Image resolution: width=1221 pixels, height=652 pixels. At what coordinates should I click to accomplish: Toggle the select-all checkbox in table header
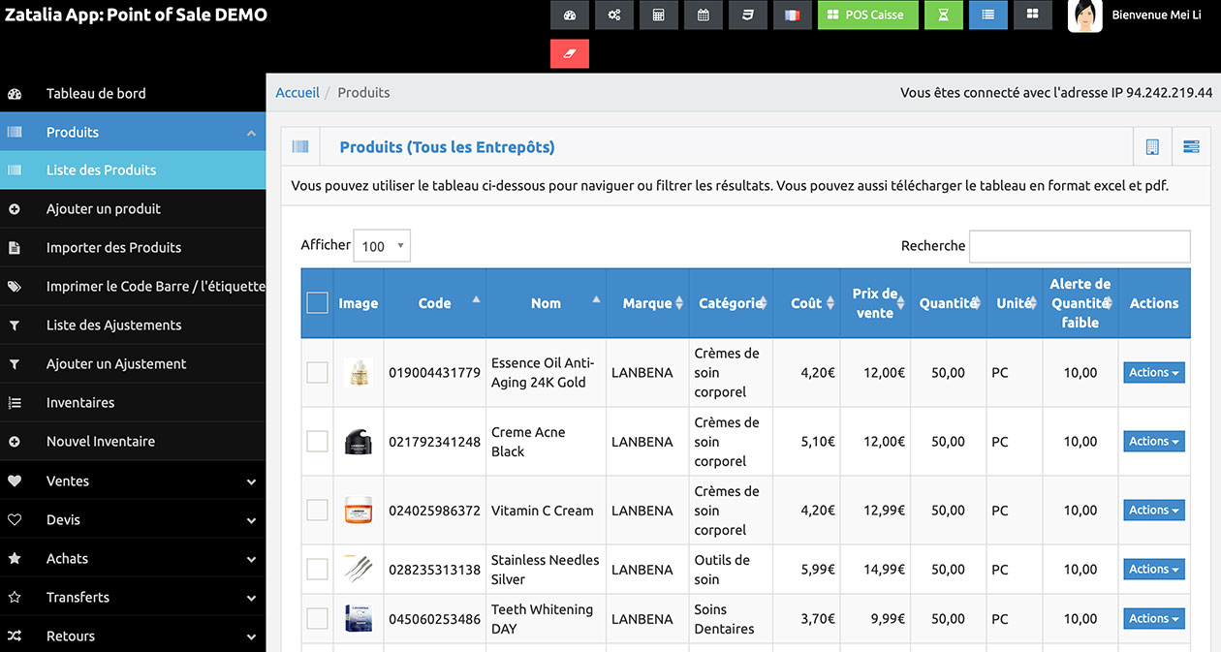317,303
